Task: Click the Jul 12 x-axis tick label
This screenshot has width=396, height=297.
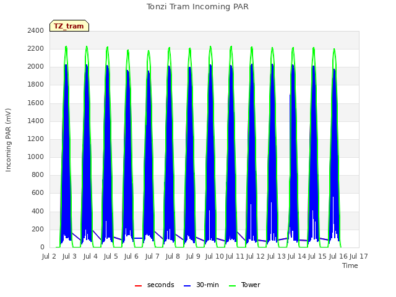Action: [256, 256]
